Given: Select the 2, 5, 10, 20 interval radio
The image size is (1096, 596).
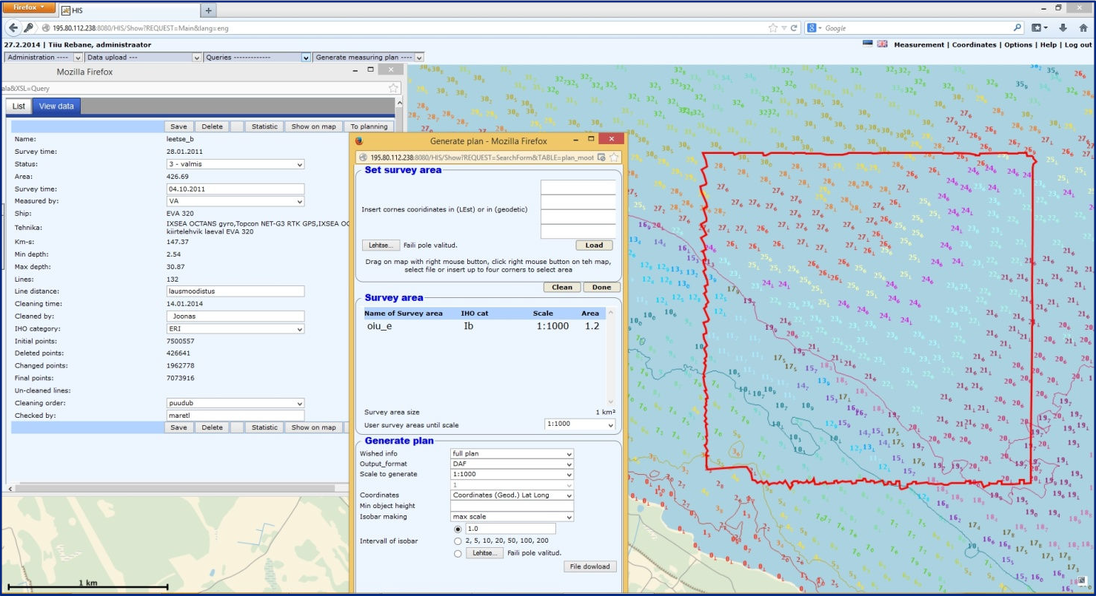Looking at the screenshot, I should (x=458, y=541).
